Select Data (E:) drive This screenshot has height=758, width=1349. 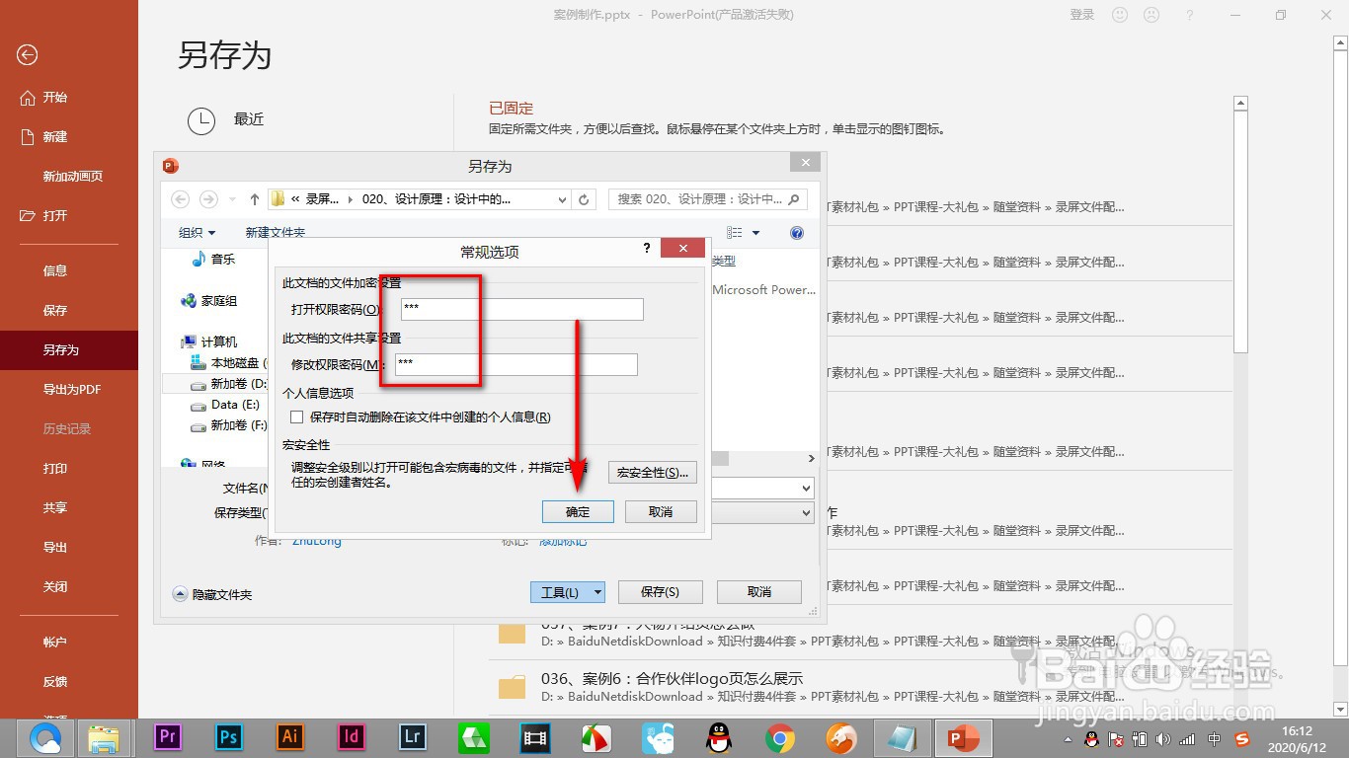tap(226, 405)
